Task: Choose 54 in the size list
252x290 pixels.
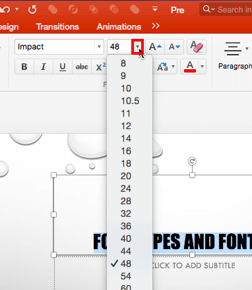Action: pos(130,276)
